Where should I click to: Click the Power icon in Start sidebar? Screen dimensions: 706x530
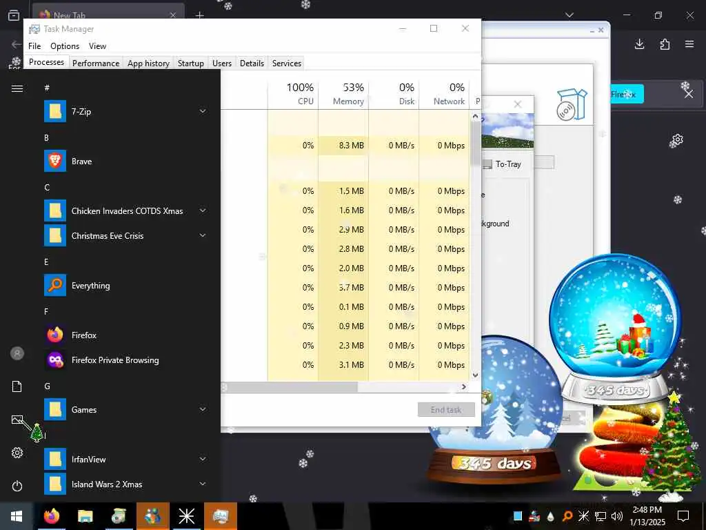[17, 486]
